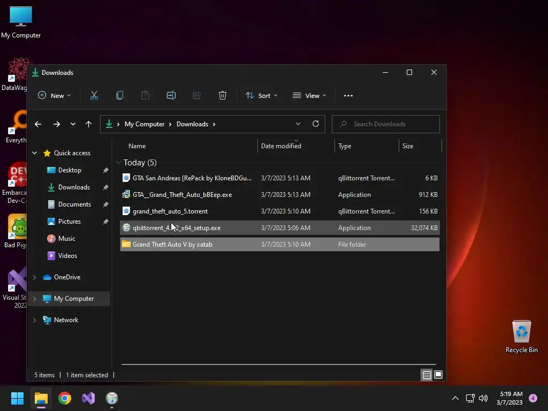Open the See more ellipsis menu
548x411 pixels.
[x=348, y=95]
